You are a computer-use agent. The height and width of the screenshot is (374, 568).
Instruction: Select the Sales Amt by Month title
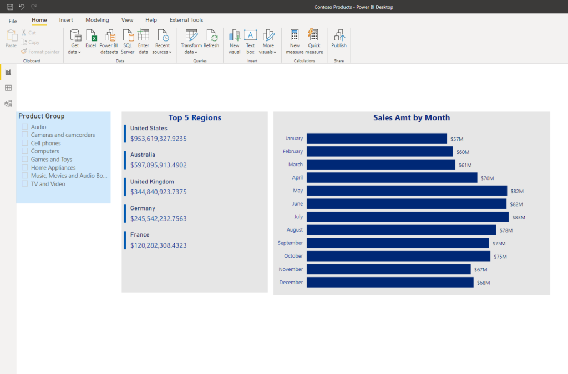point(412,117)
